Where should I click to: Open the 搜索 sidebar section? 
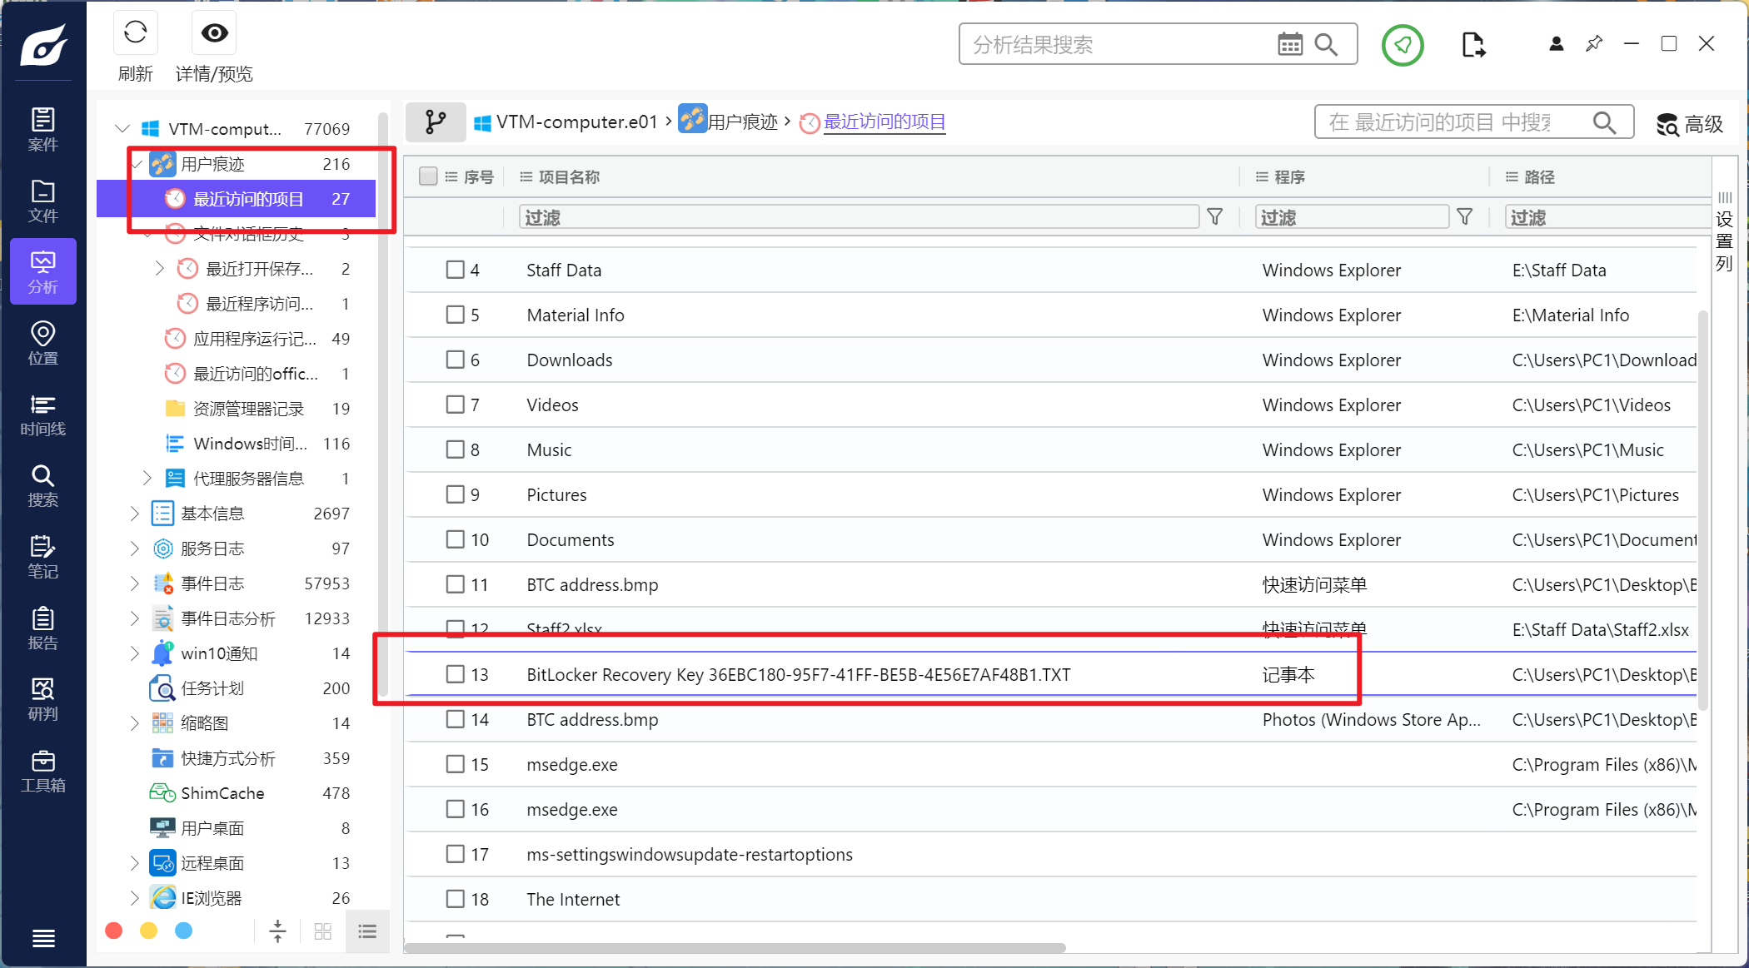coord(43,486)
